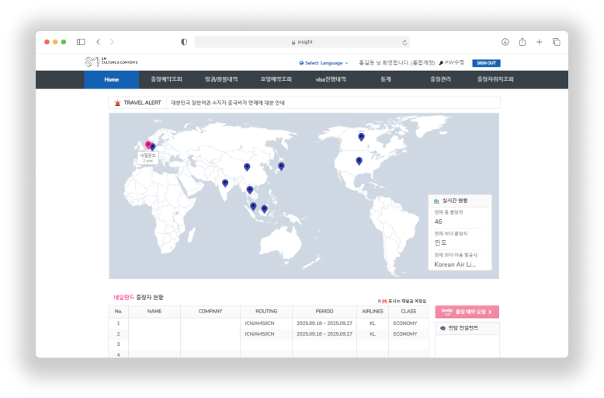Open the visa진행내역 menu tab
Viewport: 604px width, 398px height.
tap(331, 79)
